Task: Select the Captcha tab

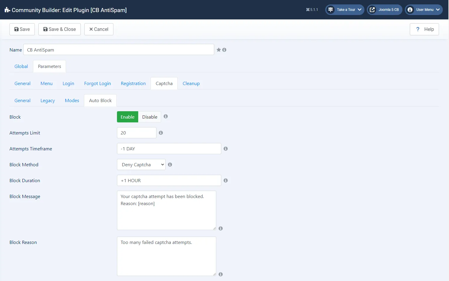Action: (x=164, y=84)
